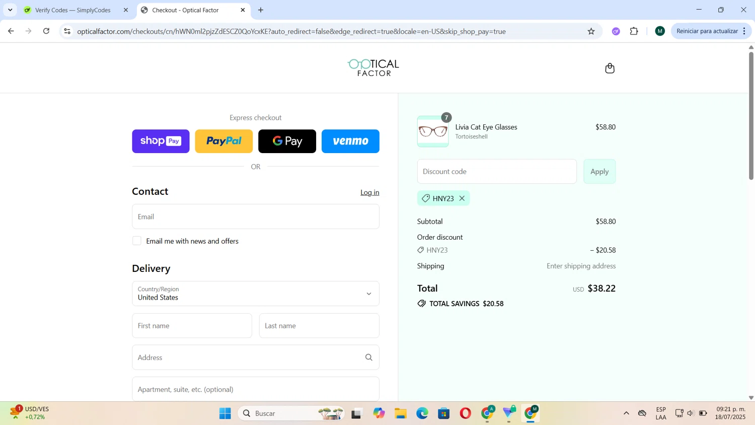Screen dimensions: 755x425
Task: Apply the discount code
Action: click(x=599, y=171)
